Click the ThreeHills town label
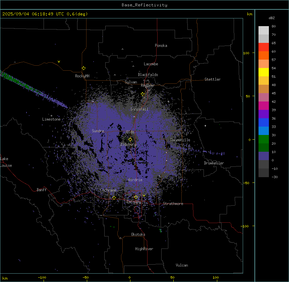Screen dimensions: 289x282 [180, 140]
